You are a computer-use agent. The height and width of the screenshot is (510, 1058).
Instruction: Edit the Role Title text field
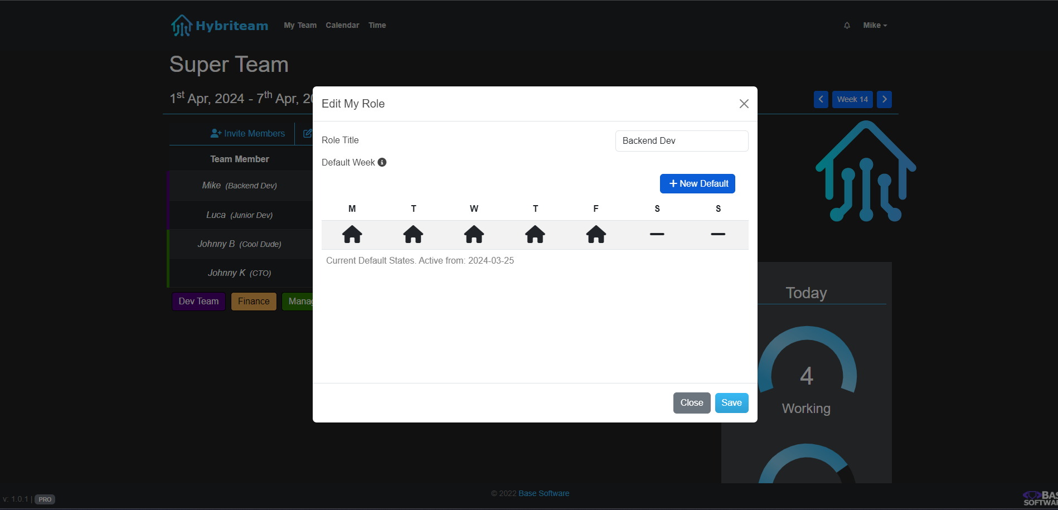[681, 141]
